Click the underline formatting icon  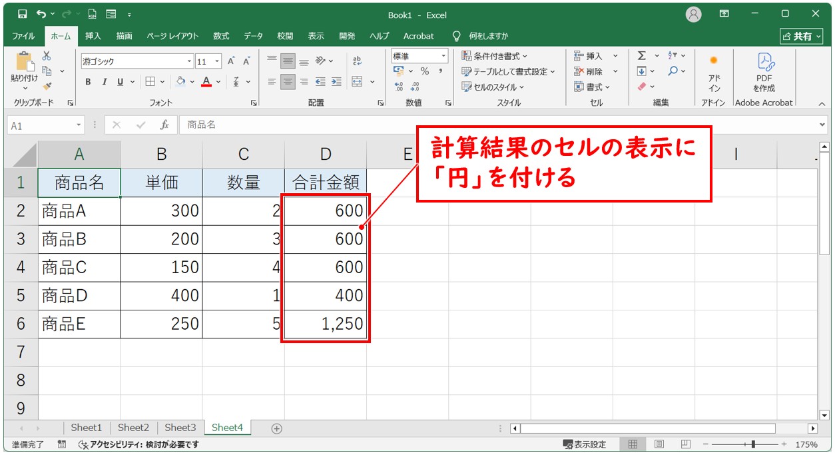click(120, 81)
